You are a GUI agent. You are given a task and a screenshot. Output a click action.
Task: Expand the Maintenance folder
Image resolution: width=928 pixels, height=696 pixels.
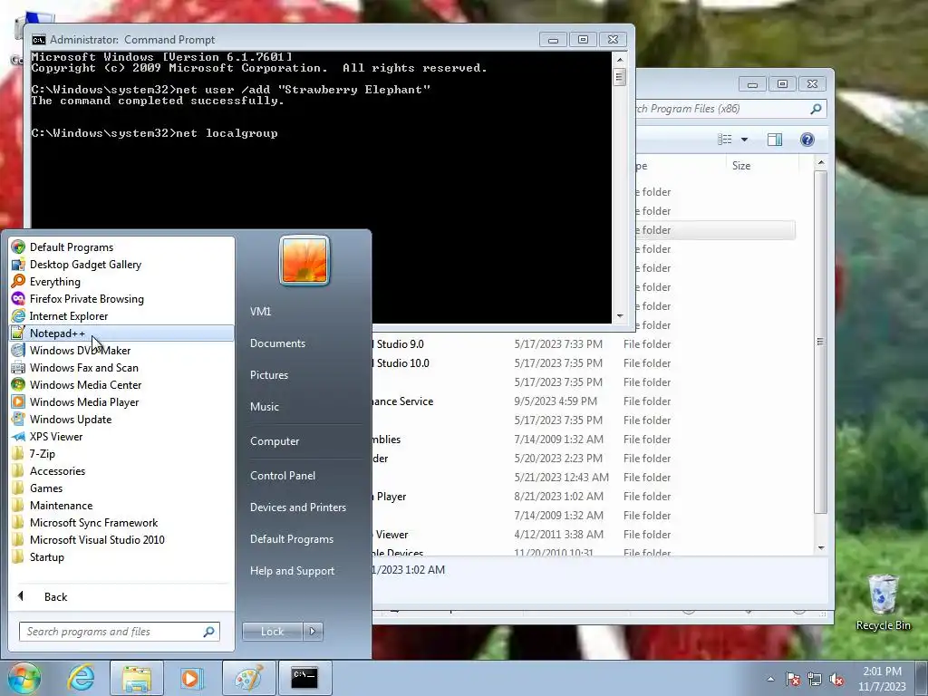[121, 506]
